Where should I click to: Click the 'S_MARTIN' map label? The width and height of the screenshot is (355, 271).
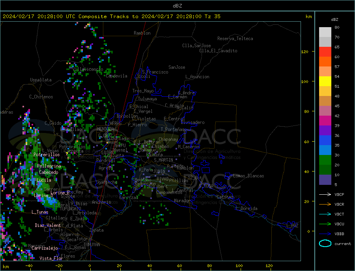point(163,160)
